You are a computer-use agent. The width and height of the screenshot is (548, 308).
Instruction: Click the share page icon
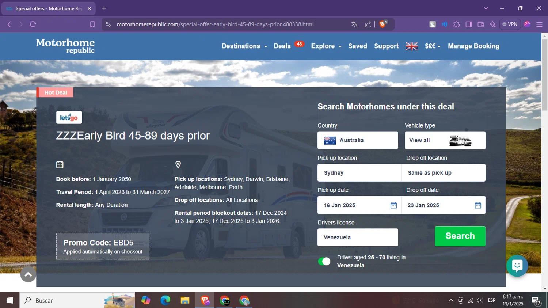point(368,24)
